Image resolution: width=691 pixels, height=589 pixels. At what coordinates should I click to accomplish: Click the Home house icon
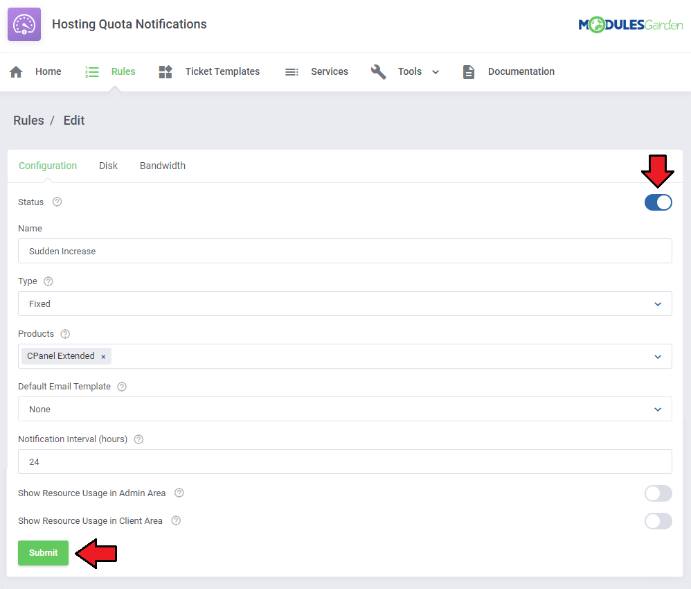(16, 72)
